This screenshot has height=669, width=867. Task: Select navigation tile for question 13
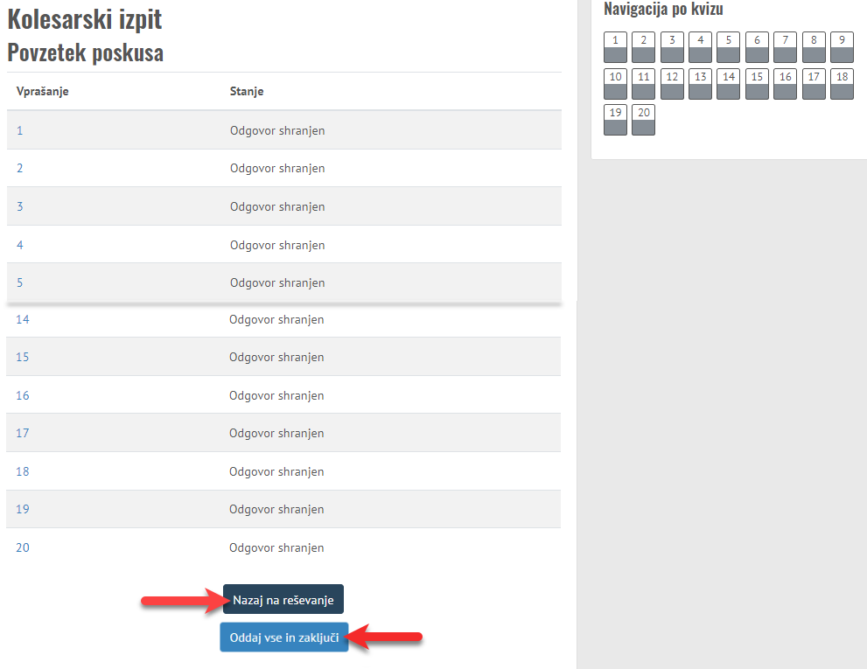click(x=700, y=84)
